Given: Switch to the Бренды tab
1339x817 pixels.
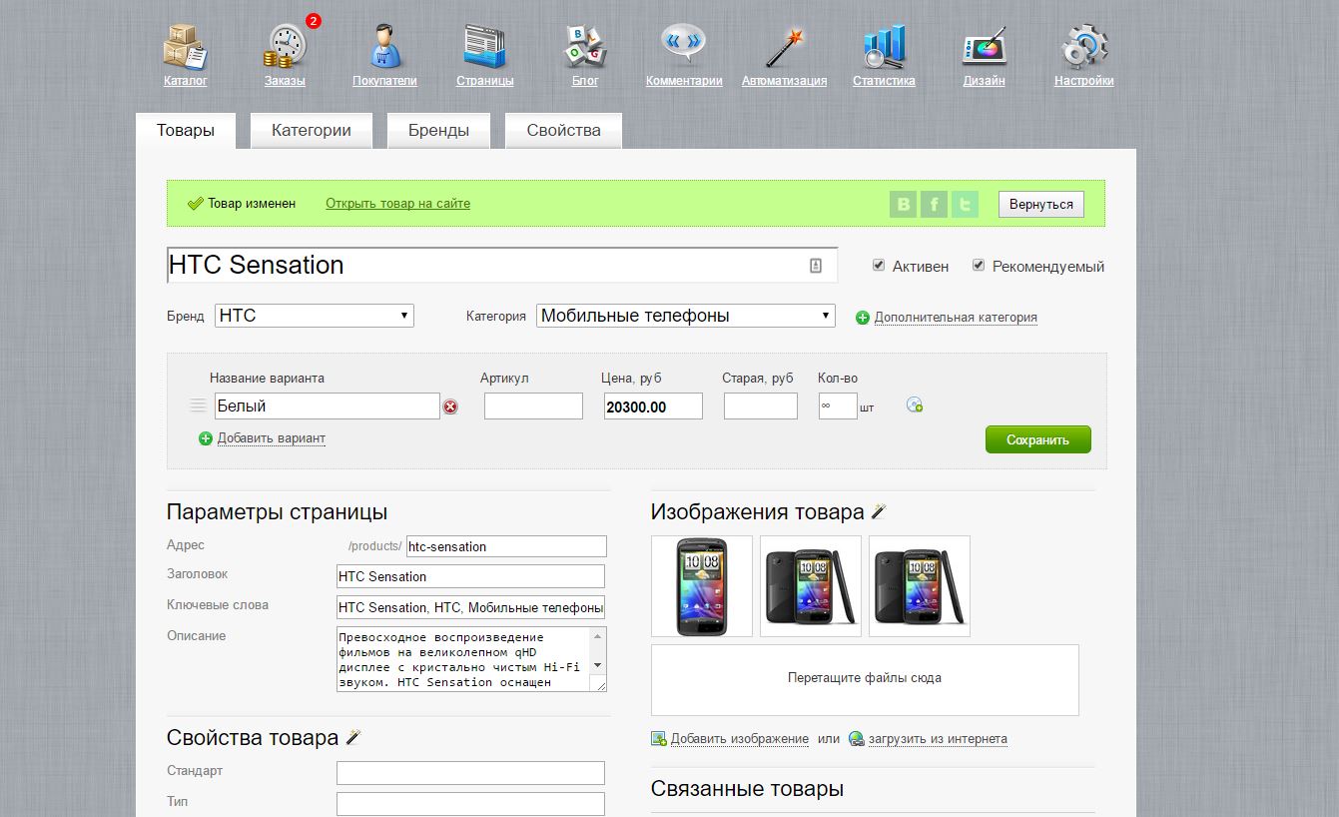Looking at the screenshot, I should pos(438,131).
